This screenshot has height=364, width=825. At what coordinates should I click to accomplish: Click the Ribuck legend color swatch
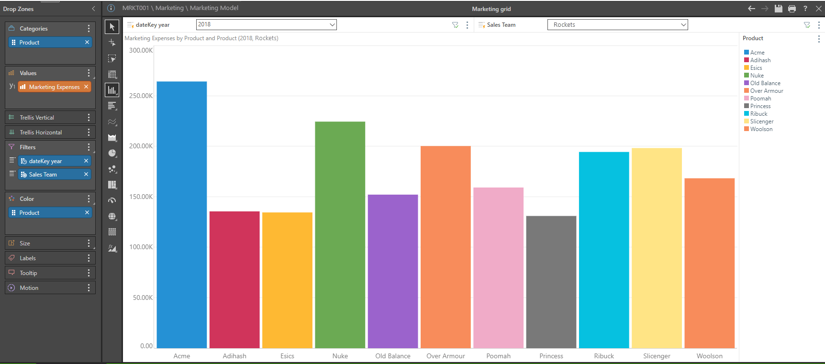pyautogui.click(x=747, y=114)
